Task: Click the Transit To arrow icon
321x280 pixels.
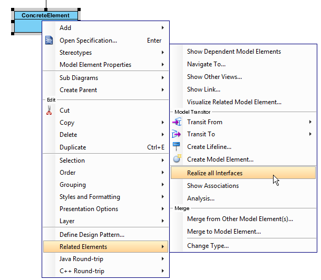Action: 176,134
